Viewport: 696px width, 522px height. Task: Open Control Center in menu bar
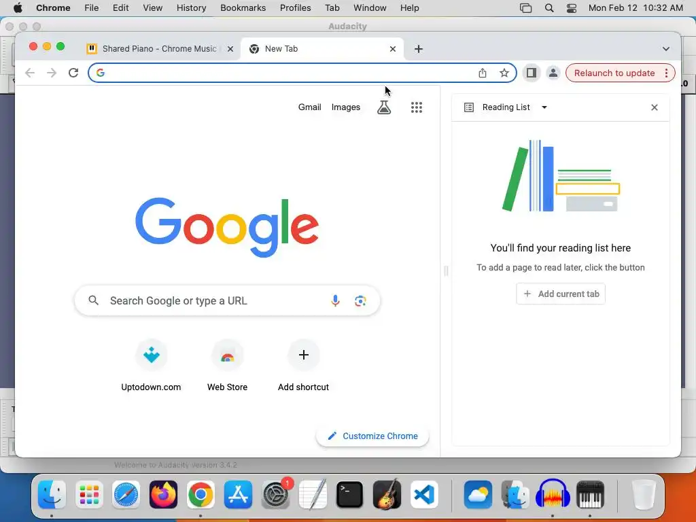pos(571,8)
